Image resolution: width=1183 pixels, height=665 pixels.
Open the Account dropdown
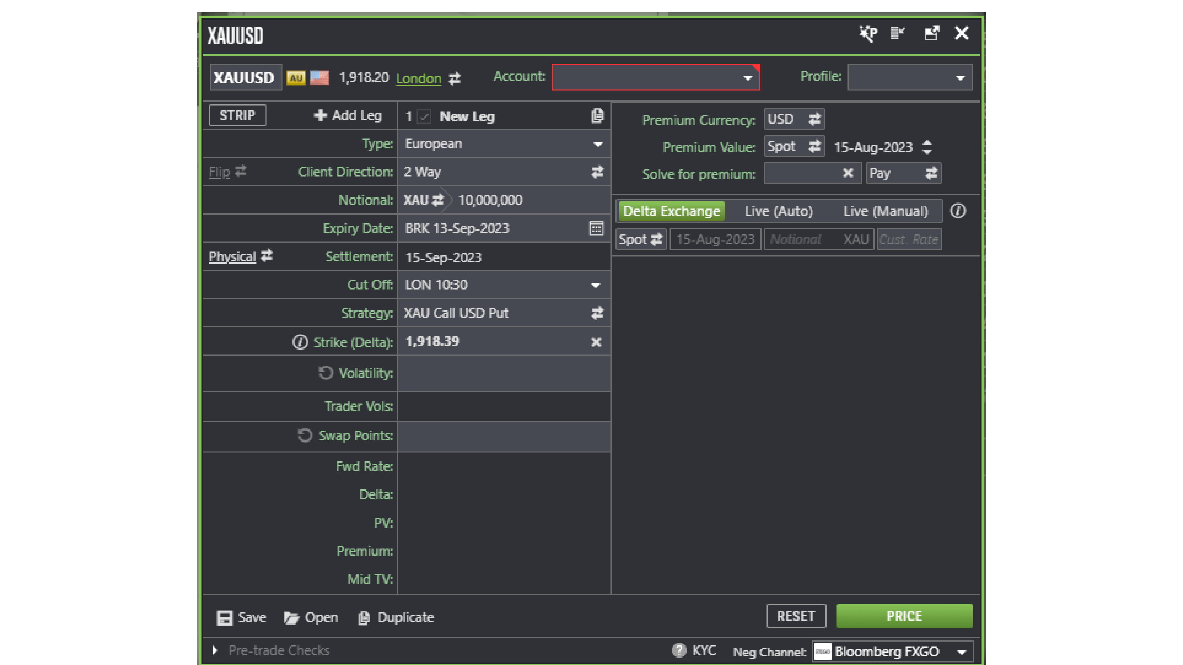[748, 78]
